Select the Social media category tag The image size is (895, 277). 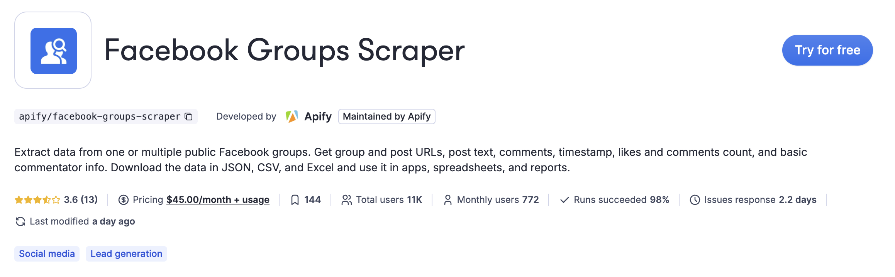(x=47, y=254)
